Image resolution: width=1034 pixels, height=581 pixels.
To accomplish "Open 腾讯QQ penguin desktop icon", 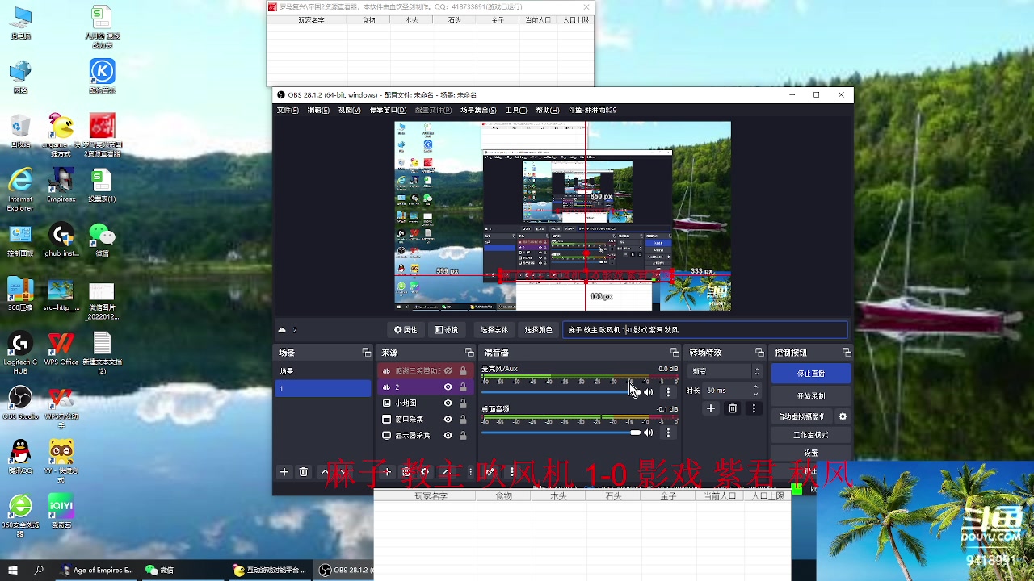I will [20, 457].
